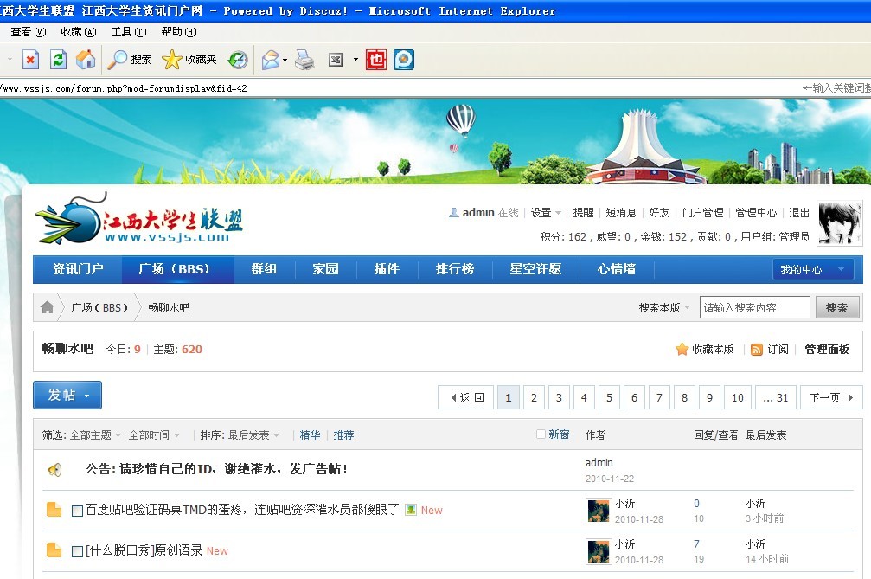Switch to the 排行榜 navigation tab
This screenshot has width=871, height=579.
pyautogui.click(x=455, y=269)
